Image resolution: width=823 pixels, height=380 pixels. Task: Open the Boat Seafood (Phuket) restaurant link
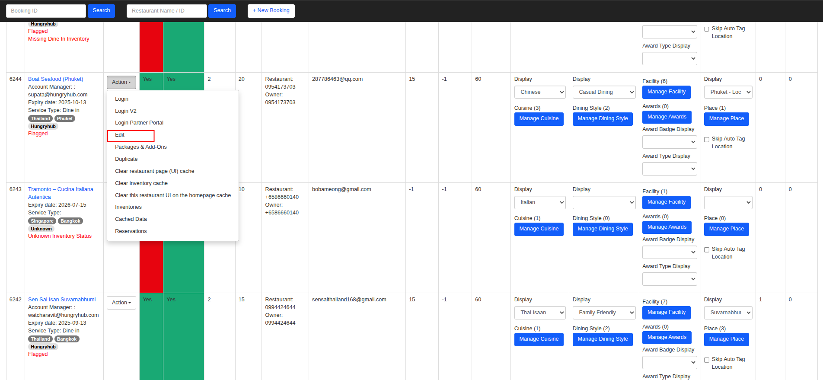click(55, 79)
